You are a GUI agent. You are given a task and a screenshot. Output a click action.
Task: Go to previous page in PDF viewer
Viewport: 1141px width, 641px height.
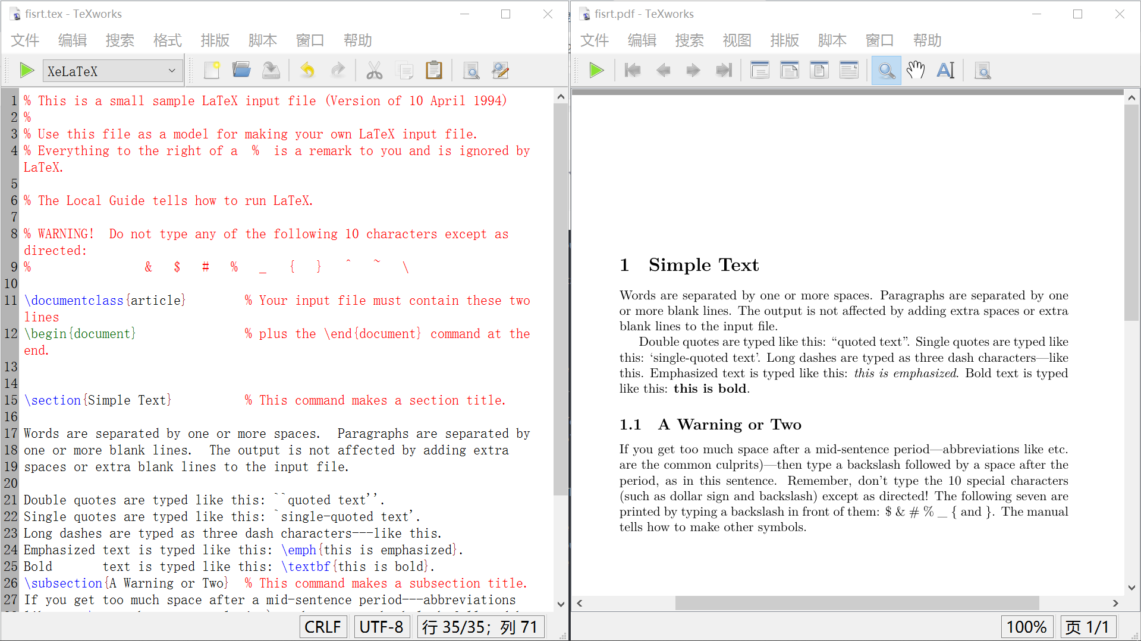pyautogui.click(x=663, y=70)
